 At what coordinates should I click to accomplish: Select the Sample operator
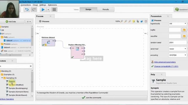[x=12, y=81]
